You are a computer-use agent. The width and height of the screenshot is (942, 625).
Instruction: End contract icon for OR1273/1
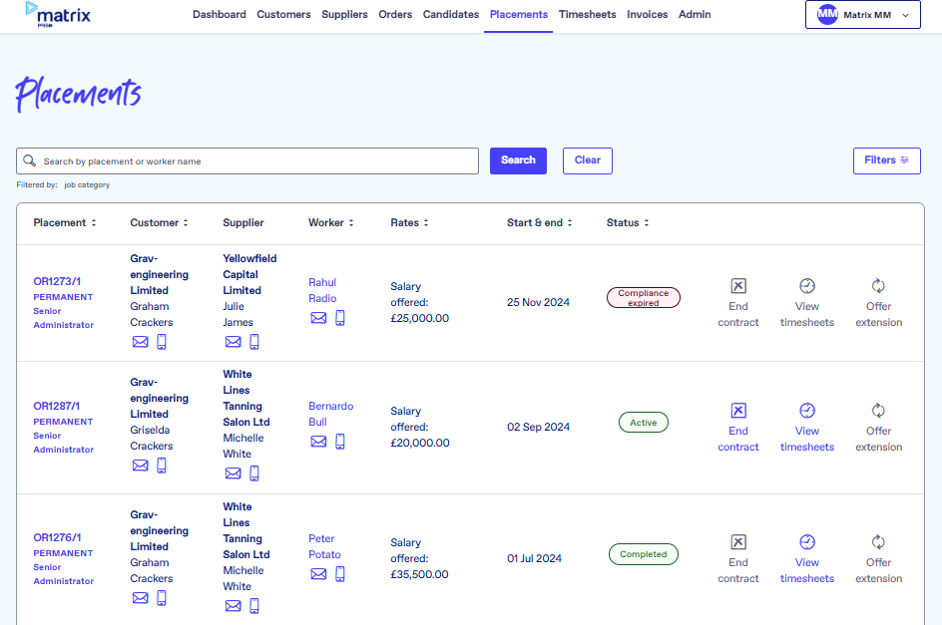click(738, 286)
